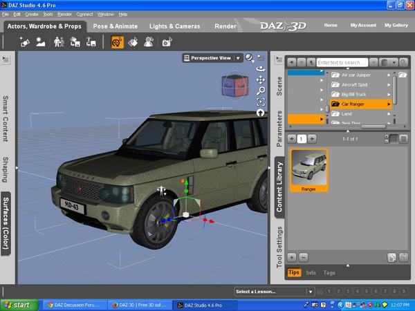The image size is (415, 311).
Task: Click the two-figures wardrobe toolbar icon
Action: [x=59, y=42]
